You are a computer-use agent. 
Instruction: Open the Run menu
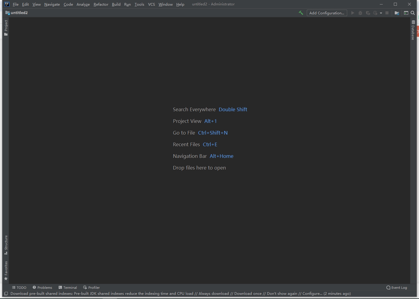coord(127,4)
